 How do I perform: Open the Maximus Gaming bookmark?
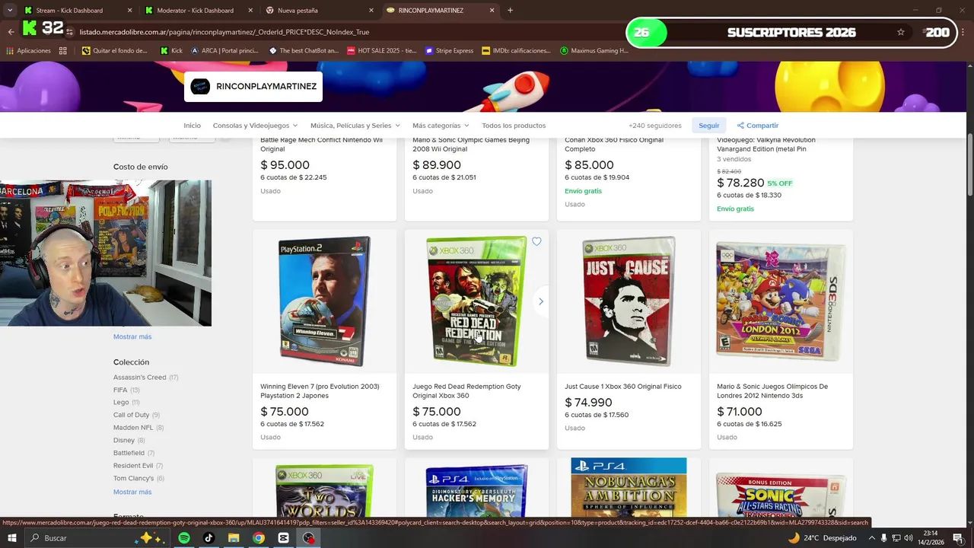point(594,51)
